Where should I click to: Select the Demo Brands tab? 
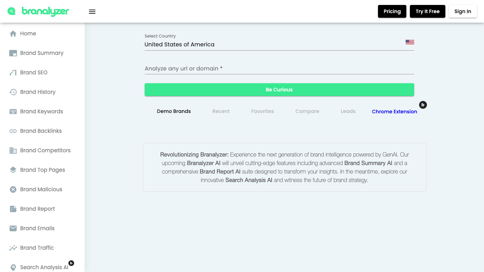(x=174, y=111)
